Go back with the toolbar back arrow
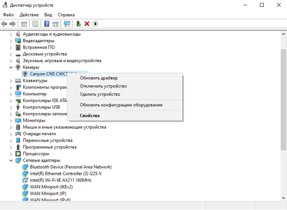This screenshot has width=287, height=210. coord(4,24)
